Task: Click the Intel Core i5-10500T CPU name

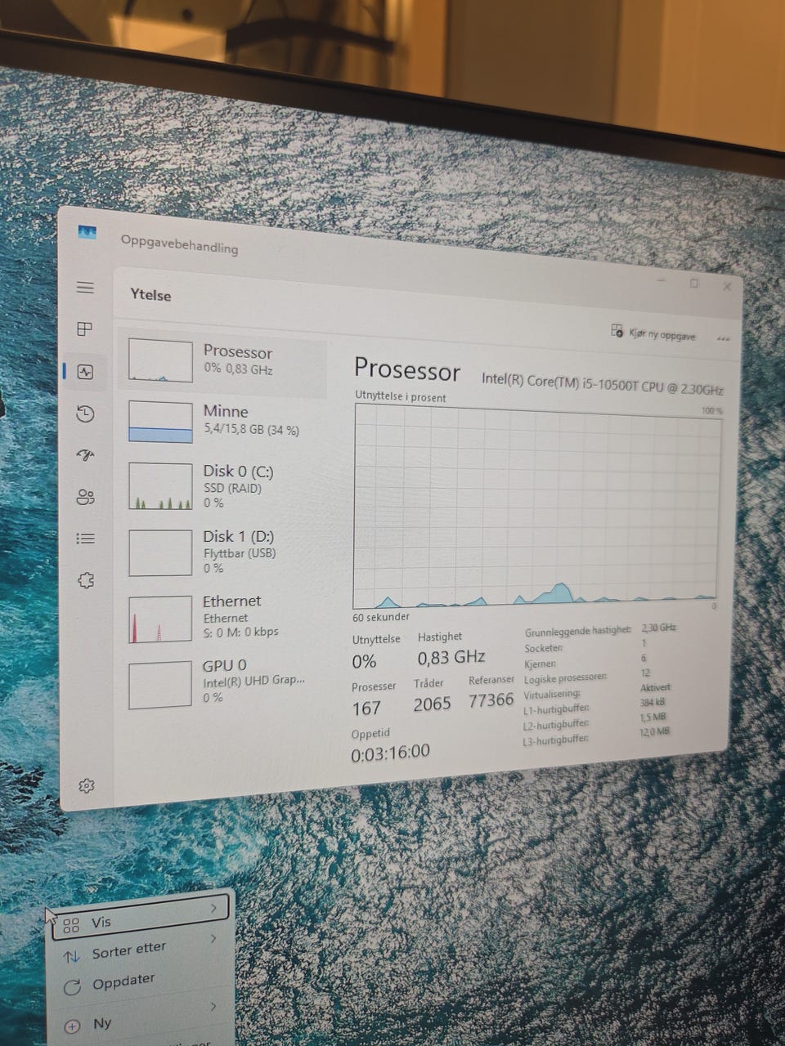Action: coord(603,383)
